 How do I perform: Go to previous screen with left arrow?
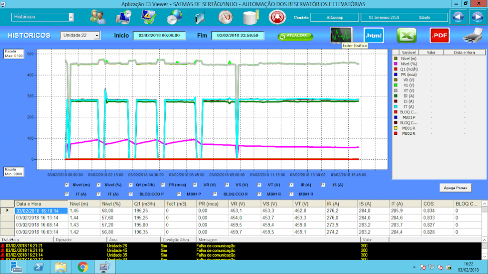pos(458,17)
